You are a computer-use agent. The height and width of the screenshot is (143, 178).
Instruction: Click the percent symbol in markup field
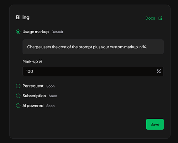[x=159, y=71]
